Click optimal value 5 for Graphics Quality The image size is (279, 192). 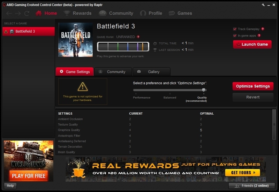[201, 130]
